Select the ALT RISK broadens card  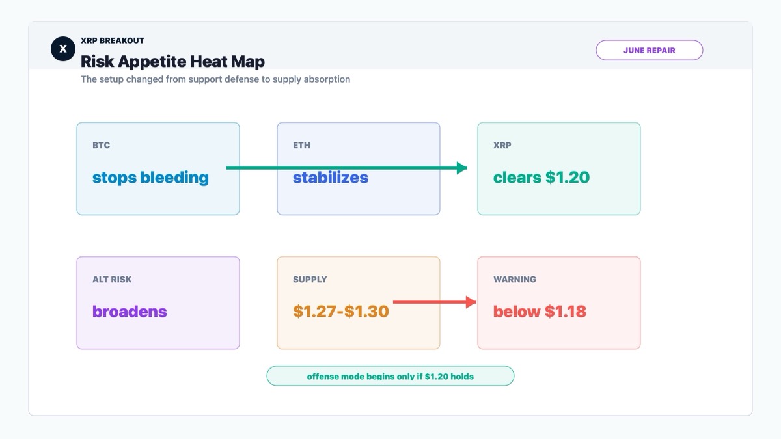click(x=158, y=302)
